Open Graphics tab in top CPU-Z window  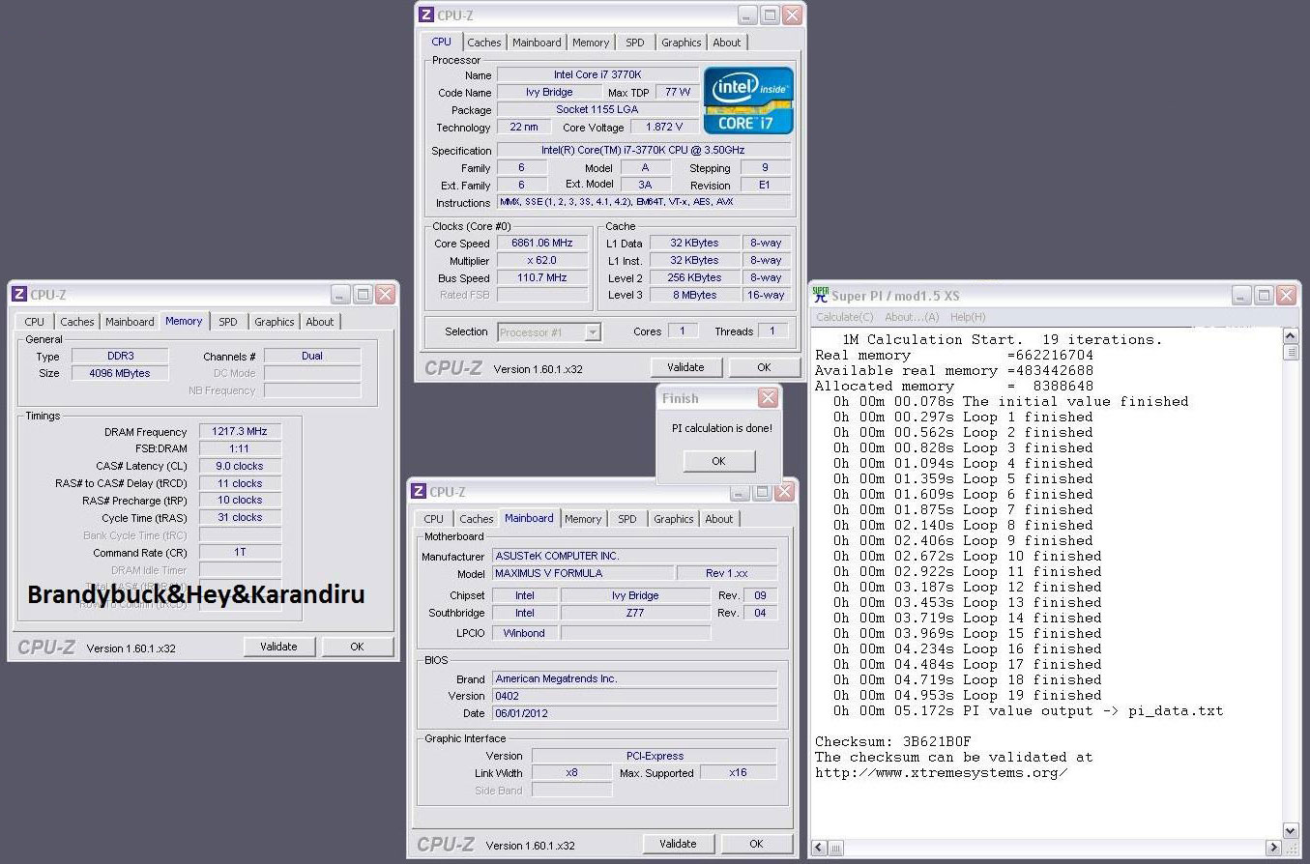[682, 43]
